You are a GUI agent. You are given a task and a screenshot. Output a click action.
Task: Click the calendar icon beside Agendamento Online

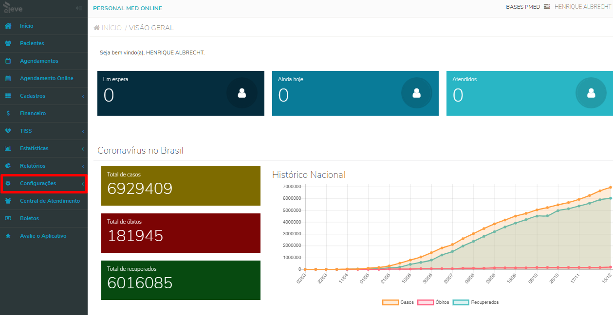8,78
